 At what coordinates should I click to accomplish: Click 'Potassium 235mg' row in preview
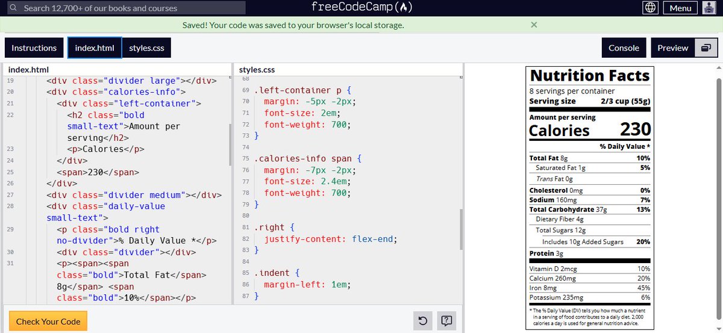590,297
